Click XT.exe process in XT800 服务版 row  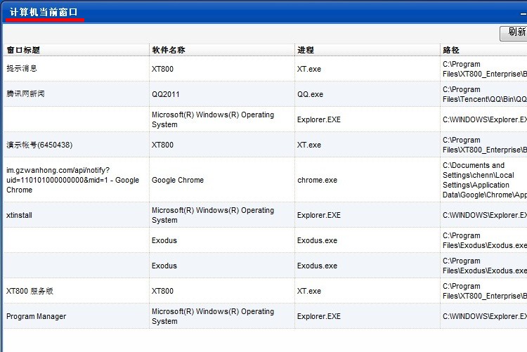(367, 291)
